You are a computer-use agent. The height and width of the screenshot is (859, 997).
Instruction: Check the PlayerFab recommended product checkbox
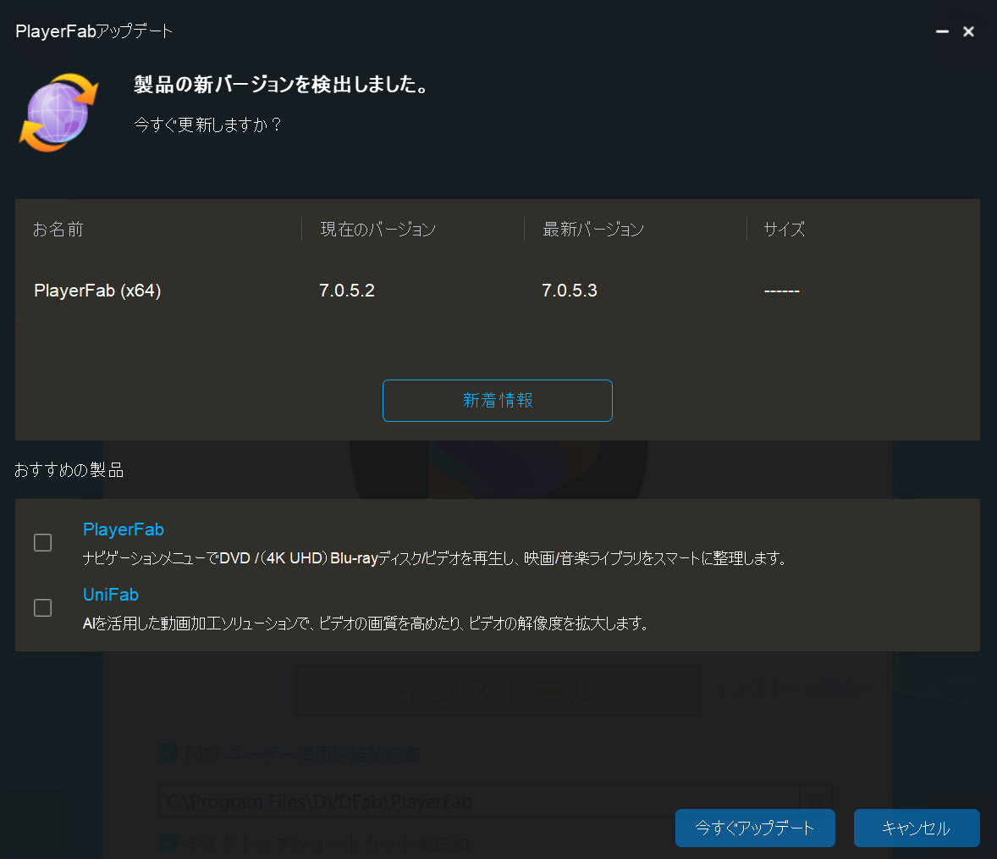(42, 542)
